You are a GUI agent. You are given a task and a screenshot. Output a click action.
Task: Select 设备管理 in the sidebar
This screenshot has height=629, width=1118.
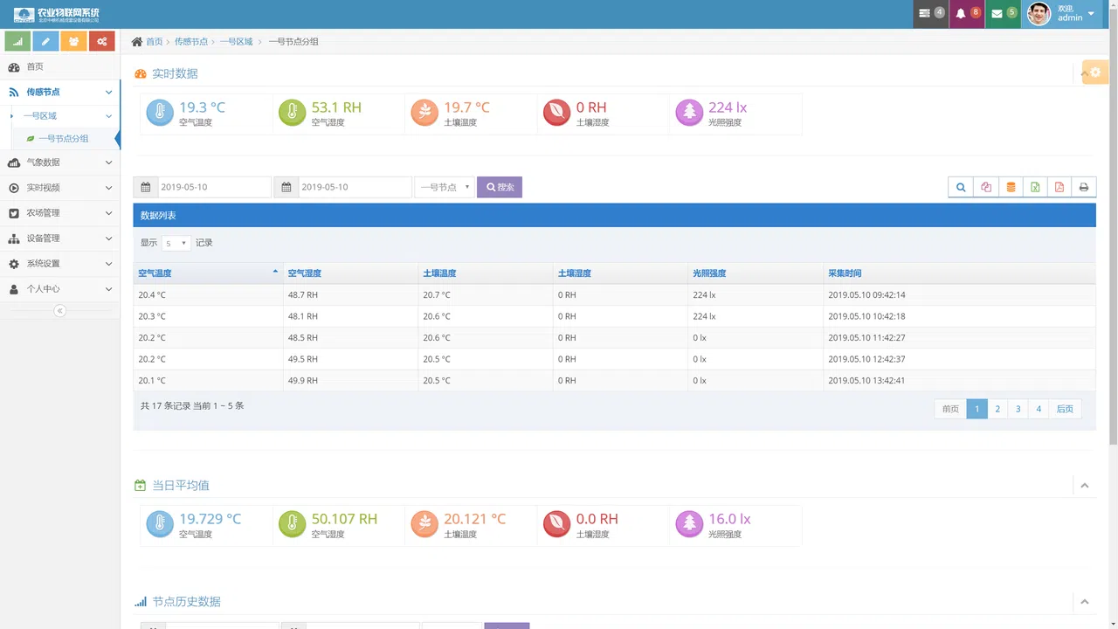coord(60,238)
